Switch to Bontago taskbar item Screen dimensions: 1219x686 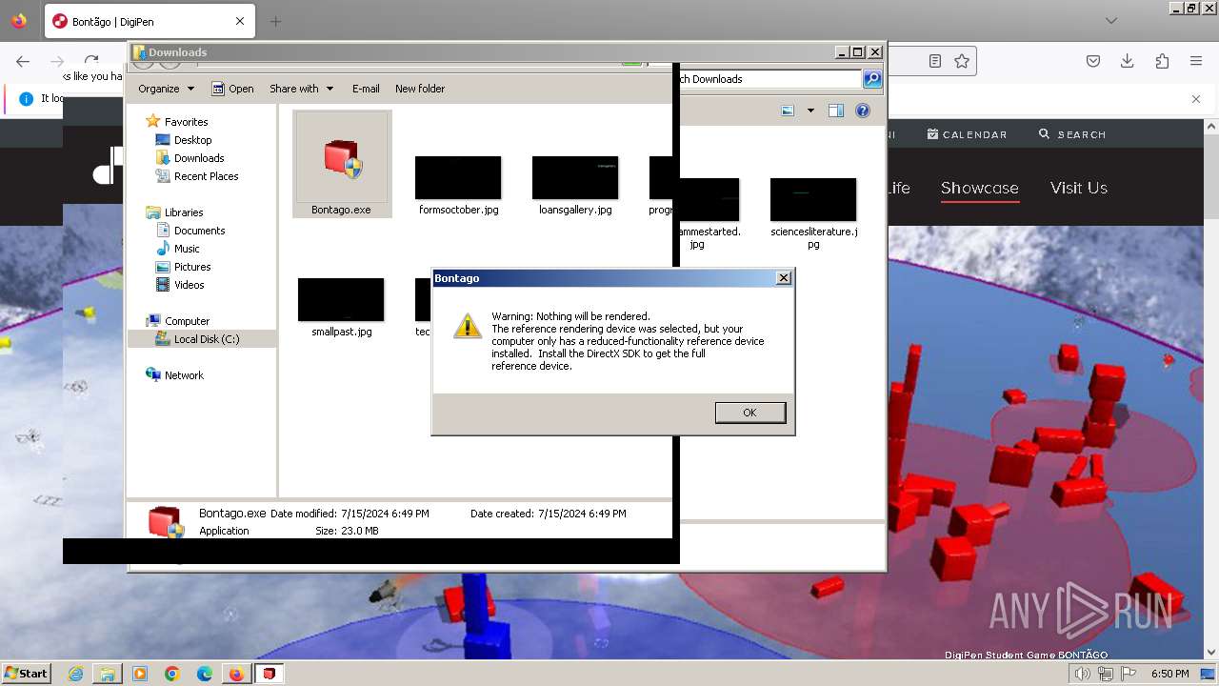(x=270, y=674)
